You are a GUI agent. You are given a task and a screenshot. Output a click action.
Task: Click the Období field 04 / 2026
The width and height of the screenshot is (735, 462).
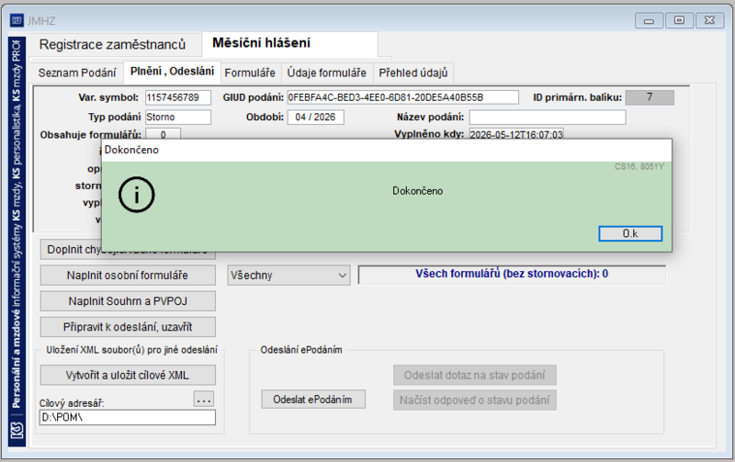pyautogui.click(x=315, y=118)
